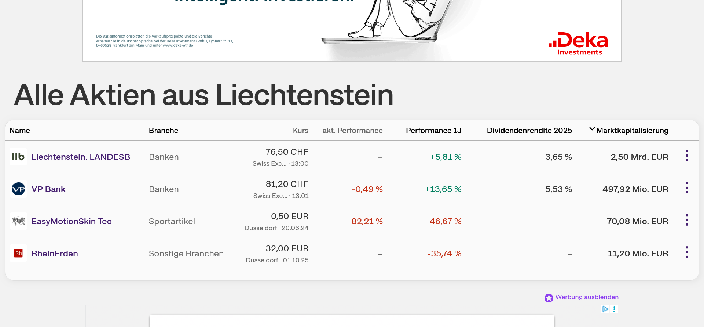The height and width of the screenshot is (327, 704).
Task: Sort by Branche column header
Action: [x=164, y=131]
